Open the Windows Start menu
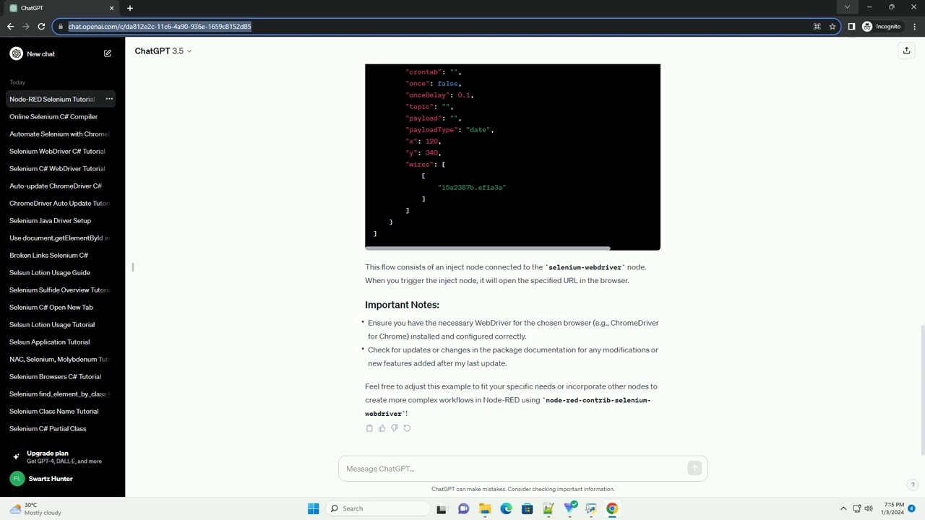The height and width of the screenshot is (520, 925). (313, 508)
